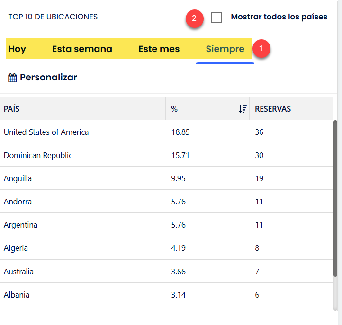Select the Esta semana tab
The image size is (342, 325).
point(82,49)
